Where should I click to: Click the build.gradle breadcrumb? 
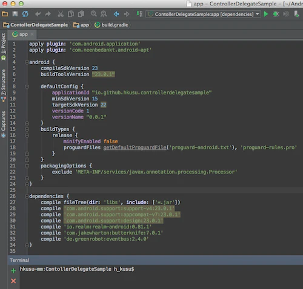point(112,25)
